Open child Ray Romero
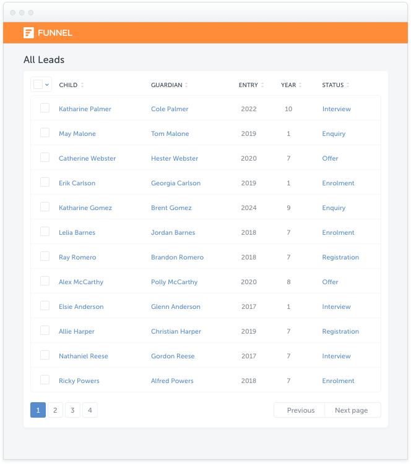The image size is (411, 464). coord(77,258)
